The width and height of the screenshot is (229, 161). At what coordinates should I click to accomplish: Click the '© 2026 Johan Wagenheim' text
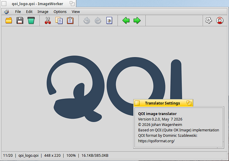[x=160, y=125]
